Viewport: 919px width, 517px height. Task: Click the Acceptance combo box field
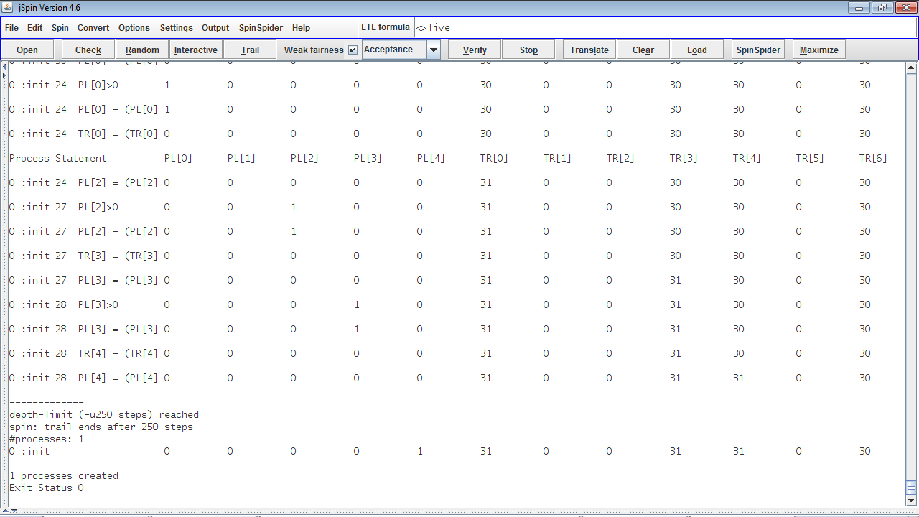[x=394, y=50]
